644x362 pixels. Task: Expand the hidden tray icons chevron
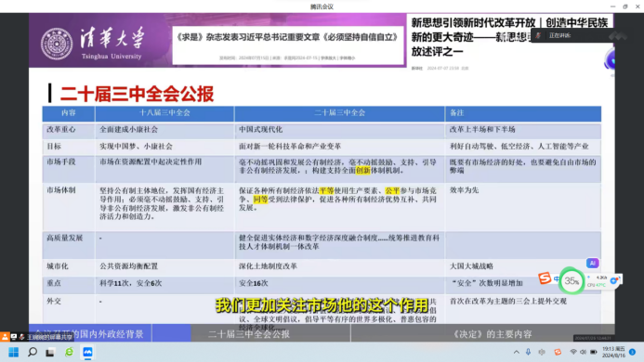coord(517,352)
